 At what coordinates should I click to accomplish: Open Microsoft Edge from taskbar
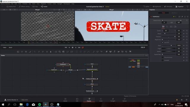click(x=27, y=104)
